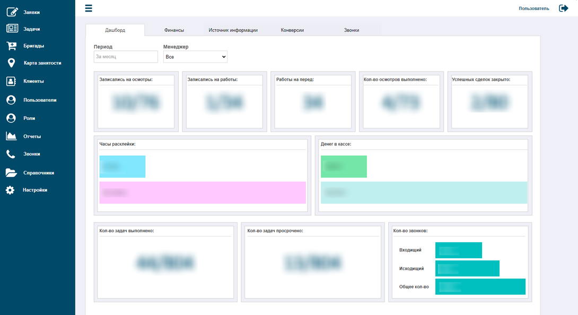The width and height of the screenshot is (578, 315).
Task: Click the Записались на работы card
Action: tap(224, 101)
